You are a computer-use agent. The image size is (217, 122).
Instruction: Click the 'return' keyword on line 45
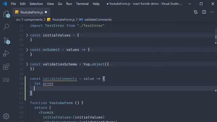[41, 108]
